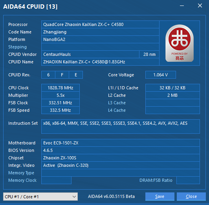209x205 pixels.
Task: Click the Memory Type label
Action: click(21, 173)
